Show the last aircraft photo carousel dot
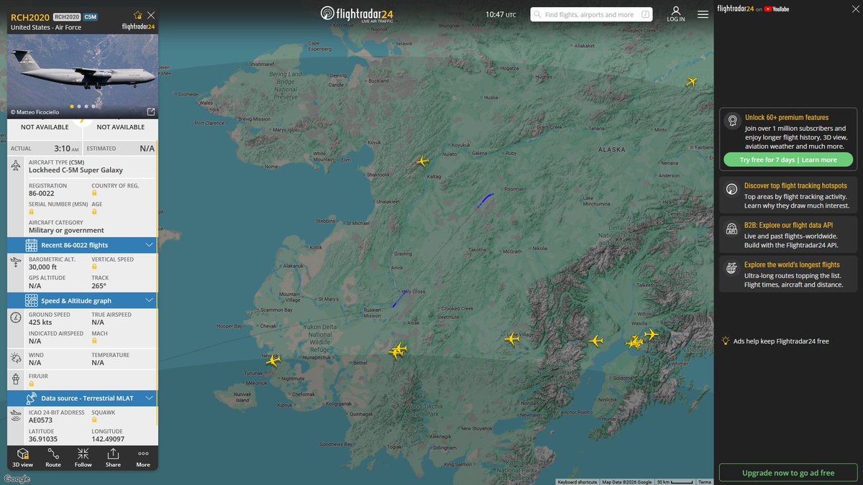Screen dimensions: 863x485 (93, 106)
